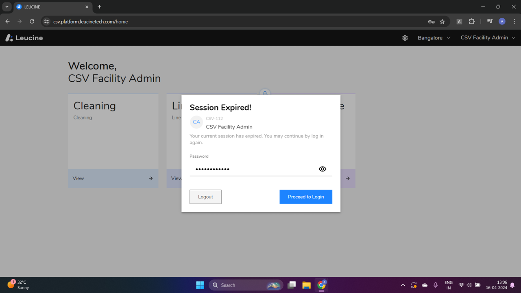Open the Windows Start menu
This screenshot has height=293, width=521.
[x=200, y=285]
